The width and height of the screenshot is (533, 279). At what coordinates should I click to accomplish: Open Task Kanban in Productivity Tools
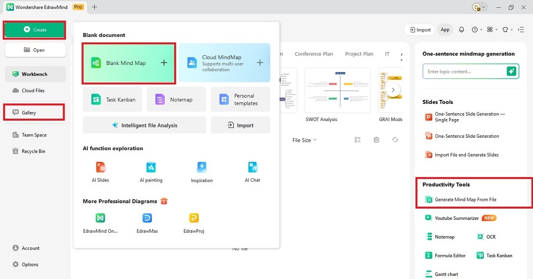point(495,255)
